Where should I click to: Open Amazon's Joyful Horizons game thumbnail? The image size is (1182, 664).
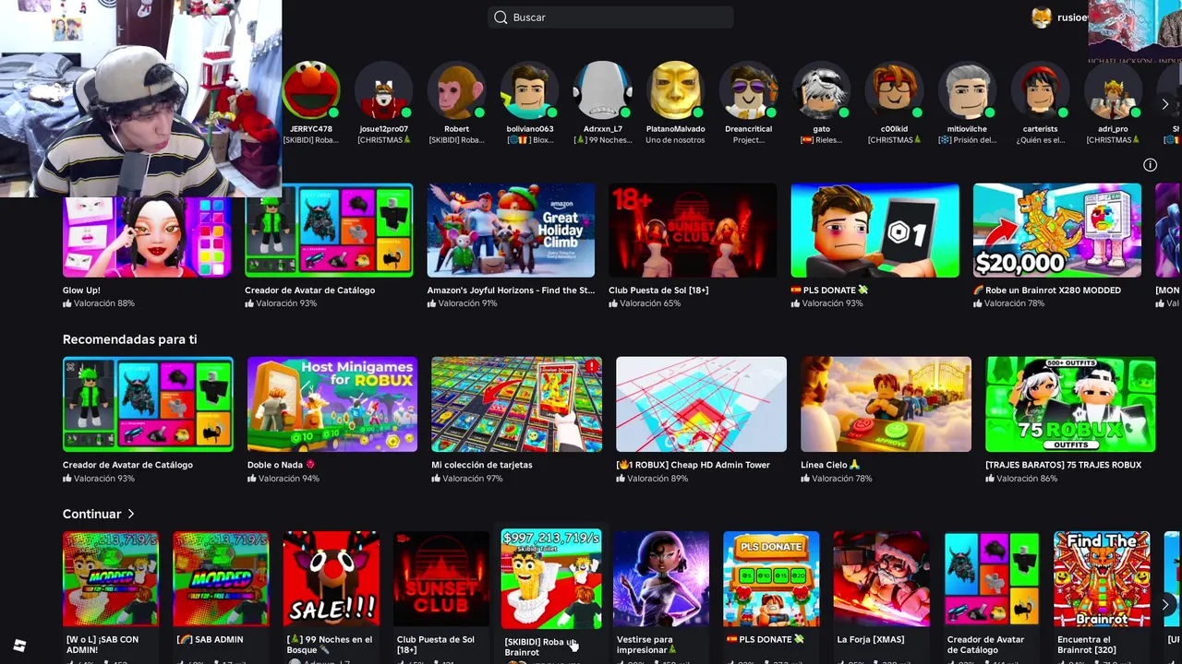tap(511, 231)
